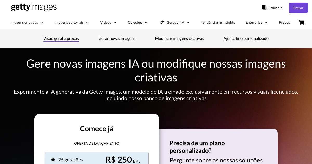Select the 25 gerações radio option

click(53, 160)
